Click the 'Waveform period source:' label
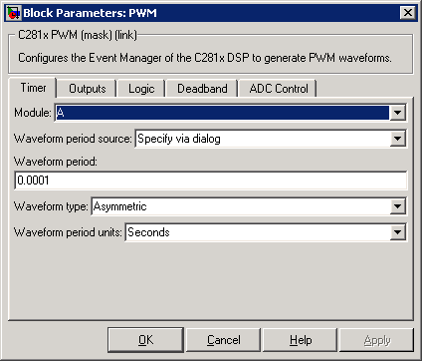The width and height of the screenshot is (422, 361). point(73,139)
